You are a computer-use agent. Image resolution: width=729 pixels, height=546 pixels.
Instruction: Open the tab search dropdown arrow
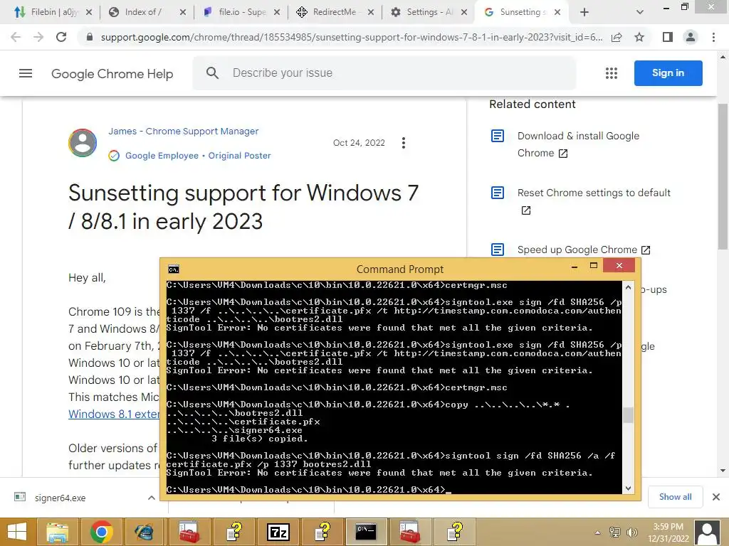pos(640,12)
